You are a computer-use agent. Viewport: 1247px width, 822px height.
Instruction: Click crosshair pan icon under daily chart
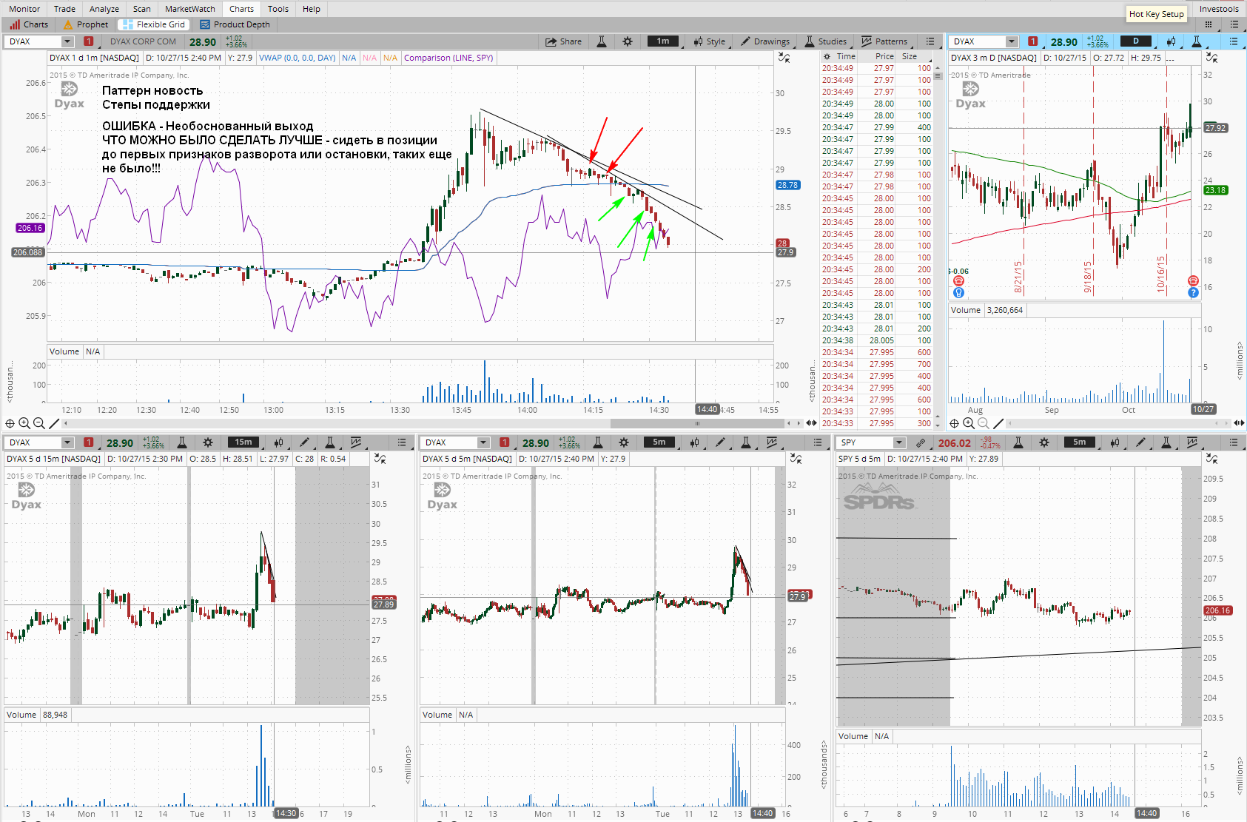(x=955, y=423)
